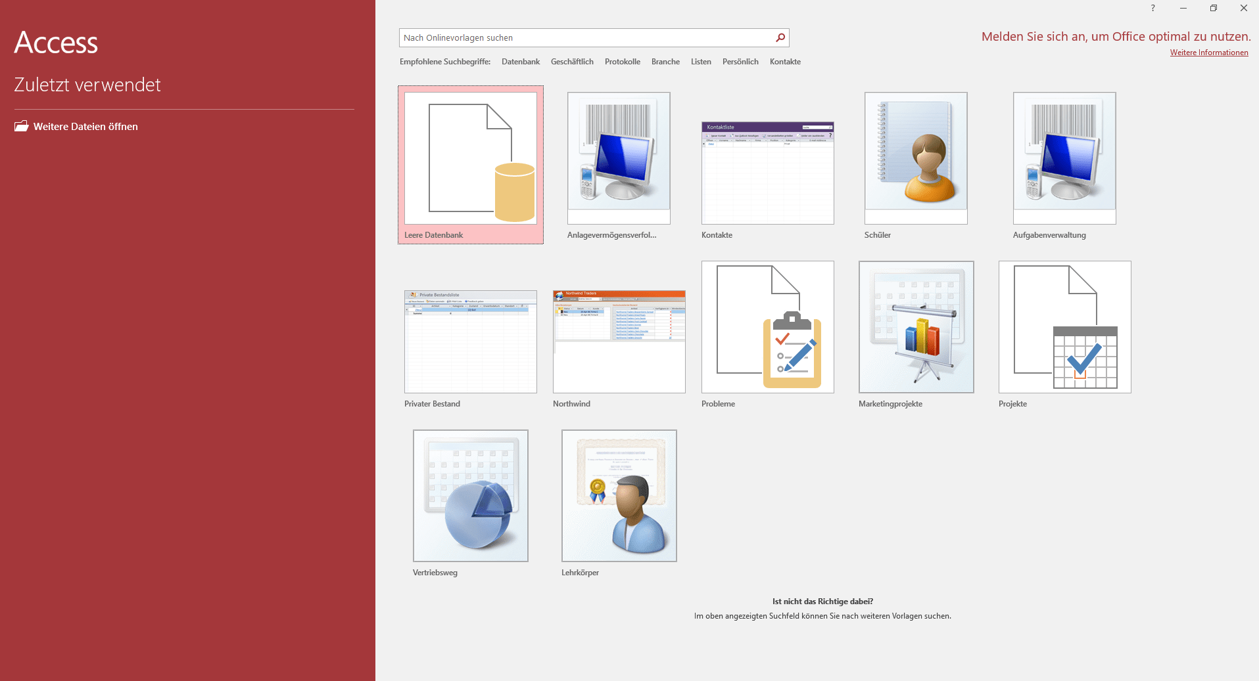Choose the Schüler database template
Screen dimensions: 1259x681
tap(915, 158)
